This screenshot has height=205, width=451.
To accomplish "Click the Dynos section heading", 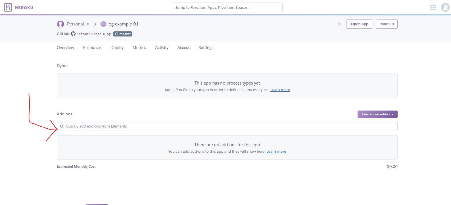I will click(62, 66).
